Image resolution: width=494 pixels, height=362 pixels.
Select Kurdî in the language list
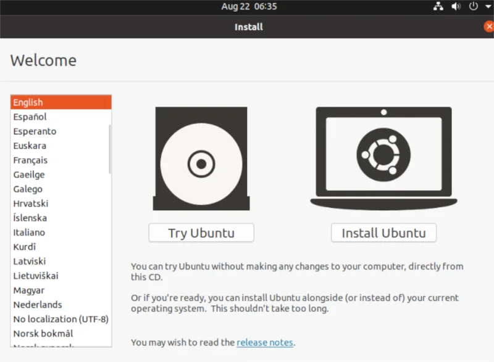[61, 247]
